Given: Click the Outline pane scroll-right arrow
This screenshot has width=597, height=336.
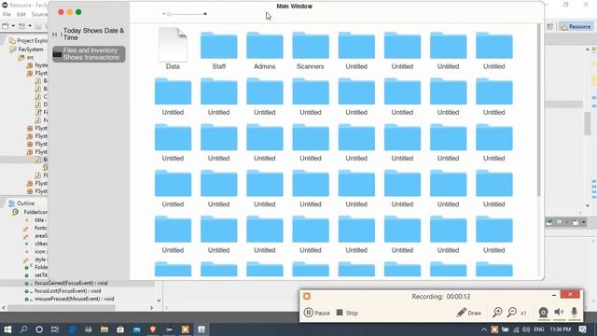Looking at the screenshot, I should click(x=151, y=307).
